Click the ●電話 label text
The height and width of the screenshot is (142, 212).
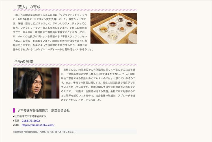coord(16,121)
